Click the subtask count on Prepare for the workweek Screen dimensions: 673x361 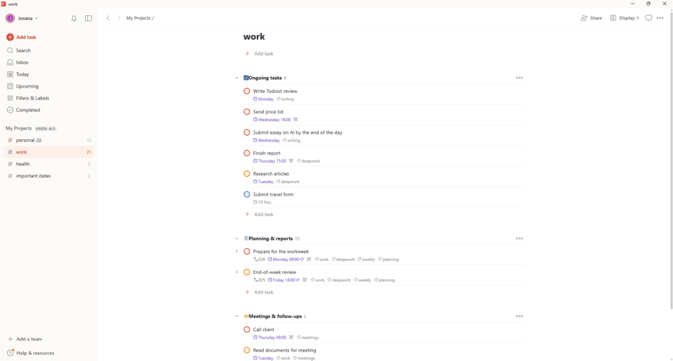259,260
